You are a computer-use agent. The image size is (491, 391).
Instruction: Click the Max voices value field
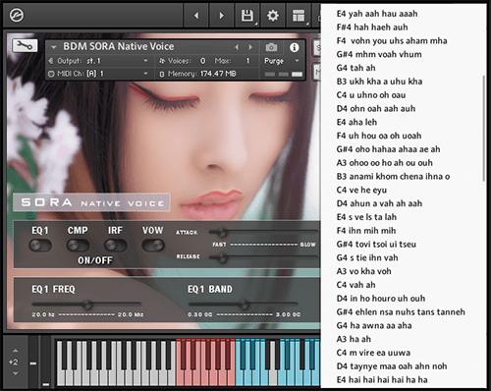pos(247,61)
